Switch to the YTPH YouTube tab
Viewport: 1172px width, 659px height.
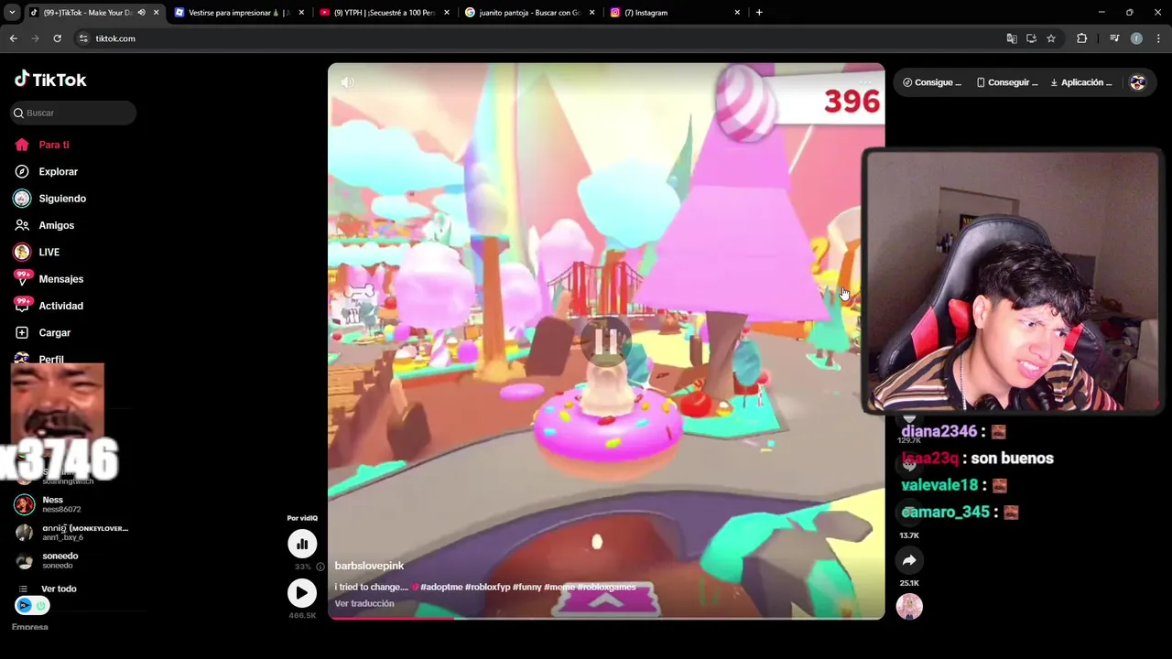[x=385, y=13]
